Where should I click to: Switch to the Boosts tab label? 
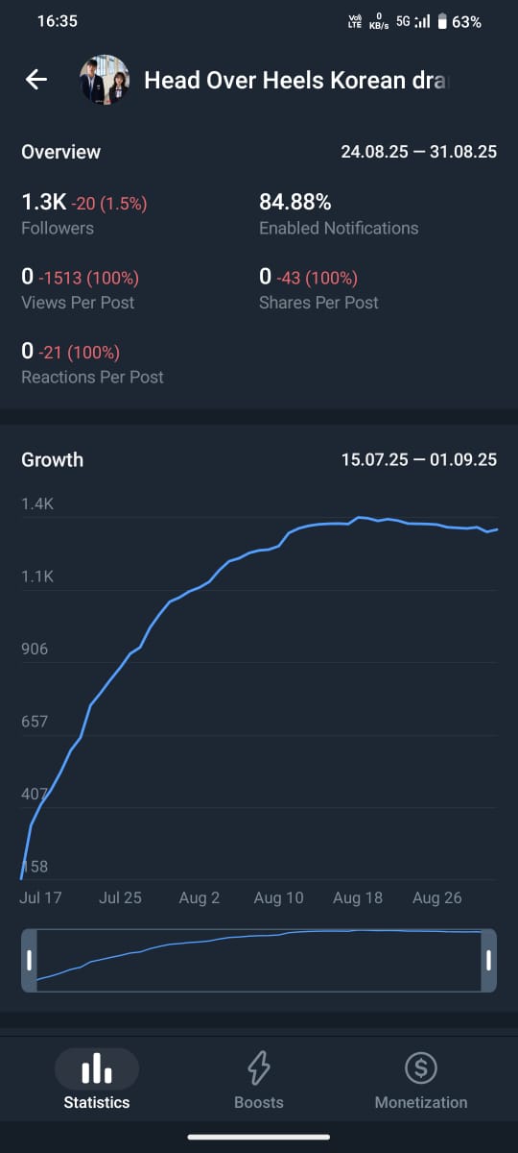[x=259, y=1102]
